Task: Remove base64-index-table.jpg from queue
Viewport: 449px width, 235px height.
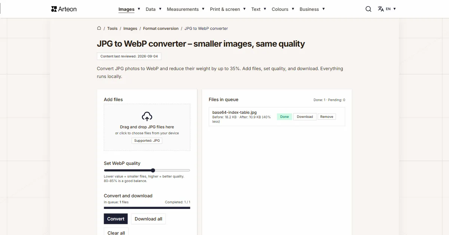Action: [x=327, y=117]
